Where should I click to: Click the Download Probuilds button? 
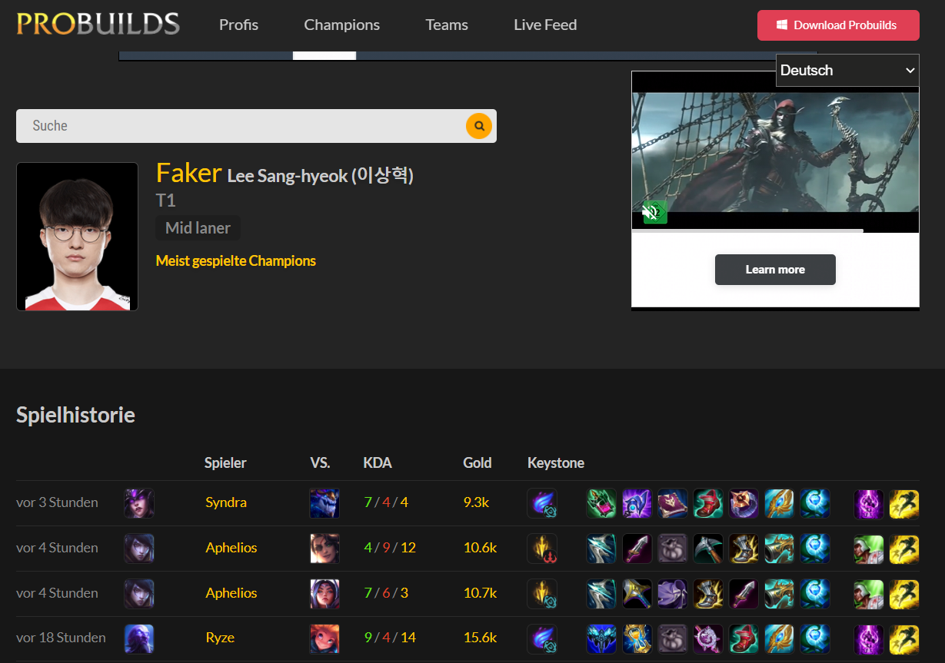click(x=838, y=25)
